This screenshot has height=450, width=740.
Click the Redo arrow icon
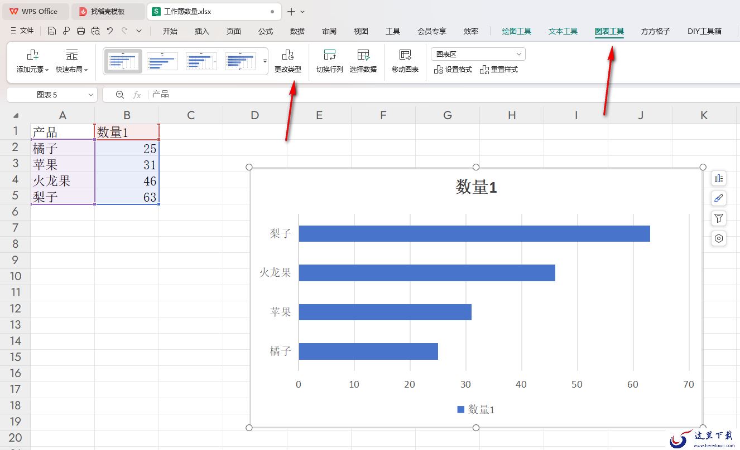tap(124, 31)
